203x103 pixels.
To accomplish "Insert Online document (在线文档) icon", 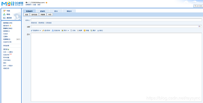I will [53, 30].
